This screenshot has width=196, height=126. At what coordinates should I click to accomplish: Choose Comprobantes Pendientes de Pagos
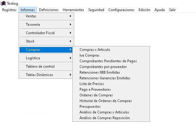(x=108, y=61)
